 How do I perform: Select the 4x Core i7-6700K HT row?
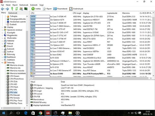(91, 16)
